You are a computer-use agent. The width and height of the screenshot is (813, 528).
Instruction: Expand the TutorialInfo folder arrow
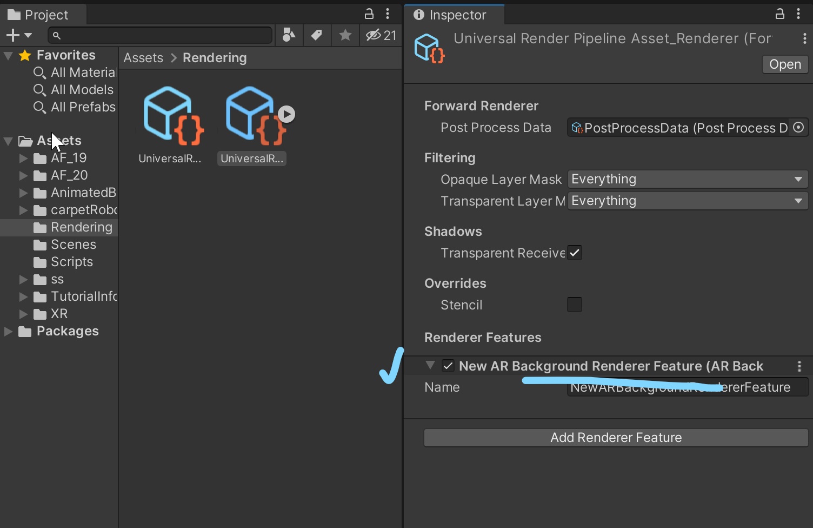point(23,296)
